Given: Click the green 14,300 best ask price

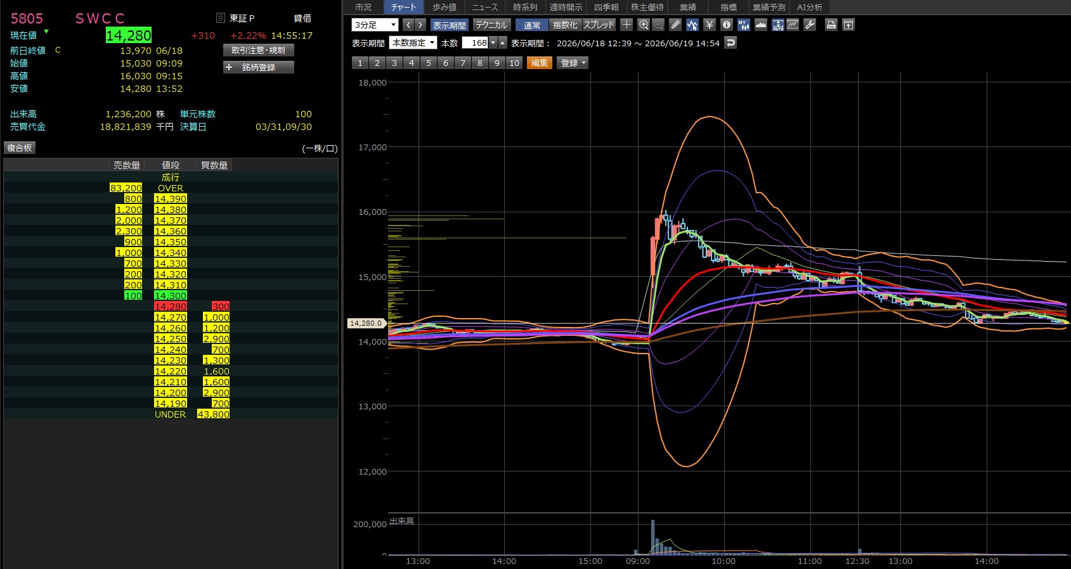Looking at the screenshot, I should coord(171,296).
